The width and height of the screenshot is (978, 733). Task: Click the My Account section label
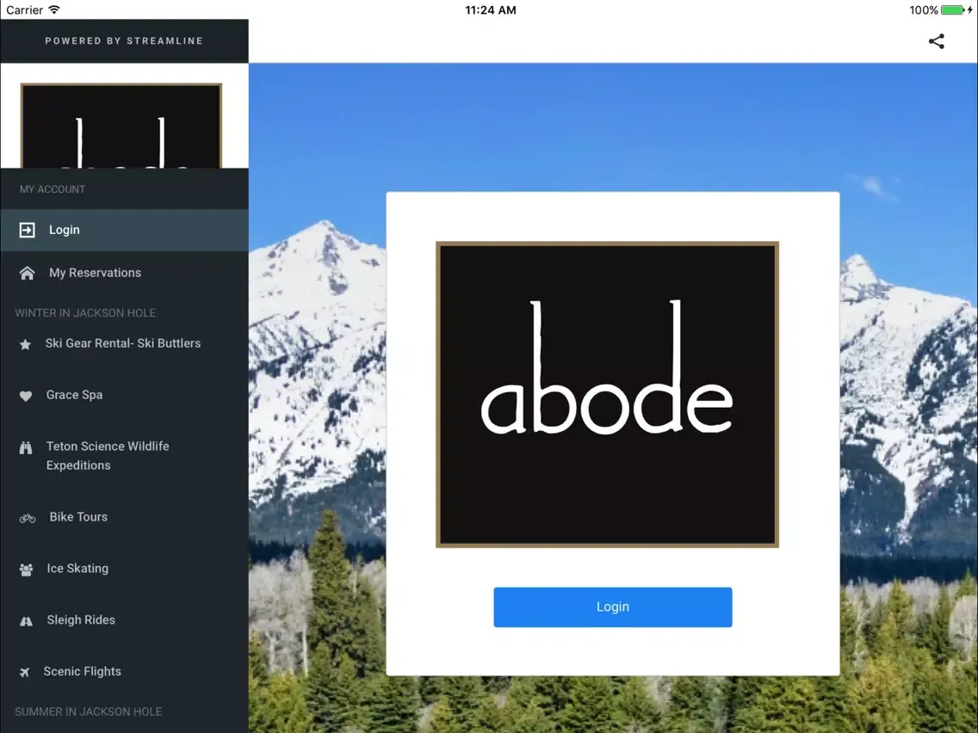[53, 189]
